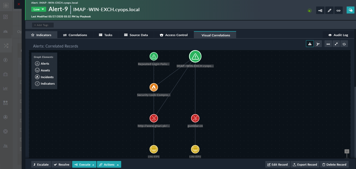The height and width of the screenshot is (169, 356).
Task: Click the Escalate button
Action: tap(41, 164)
